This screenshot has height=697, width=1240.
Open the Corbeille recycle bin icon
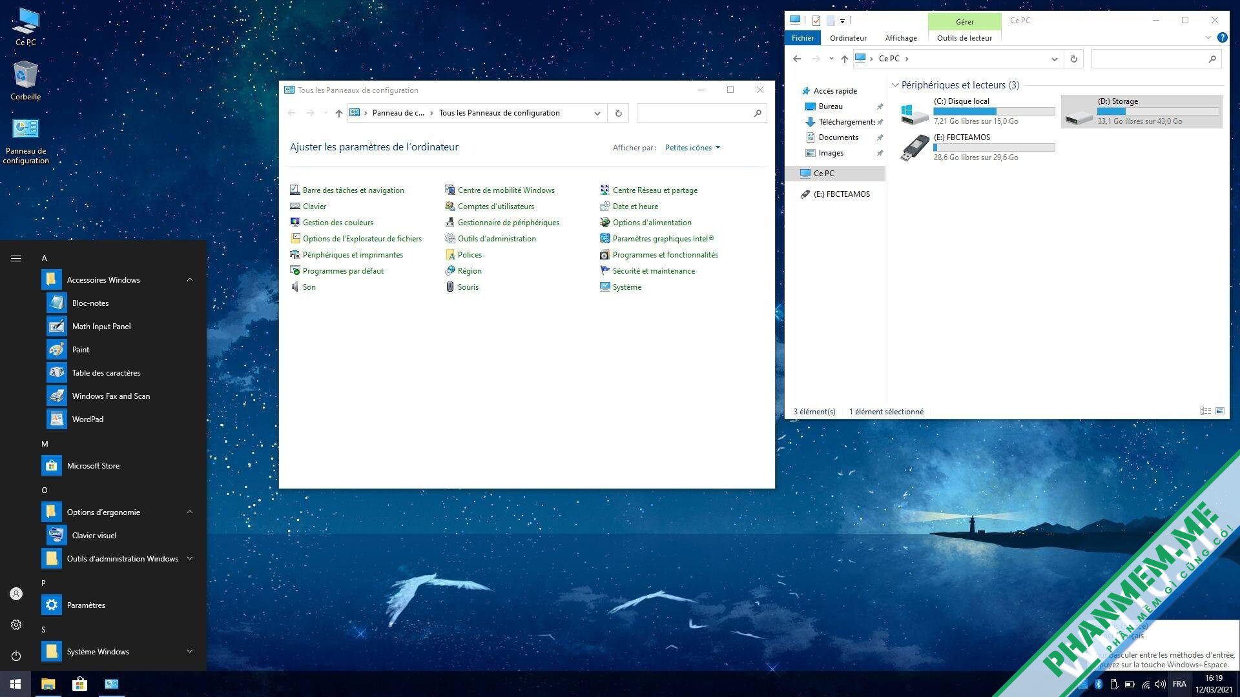pyautogui.click(x=26, y=81)
